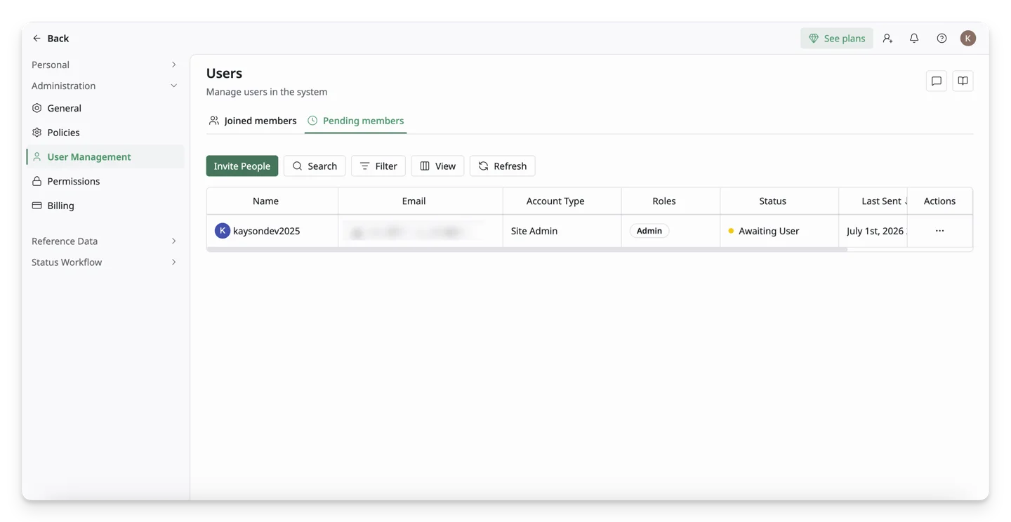Open Policies in sidebar
Viewport: 1011px width, 522px height.
point(105,133)
